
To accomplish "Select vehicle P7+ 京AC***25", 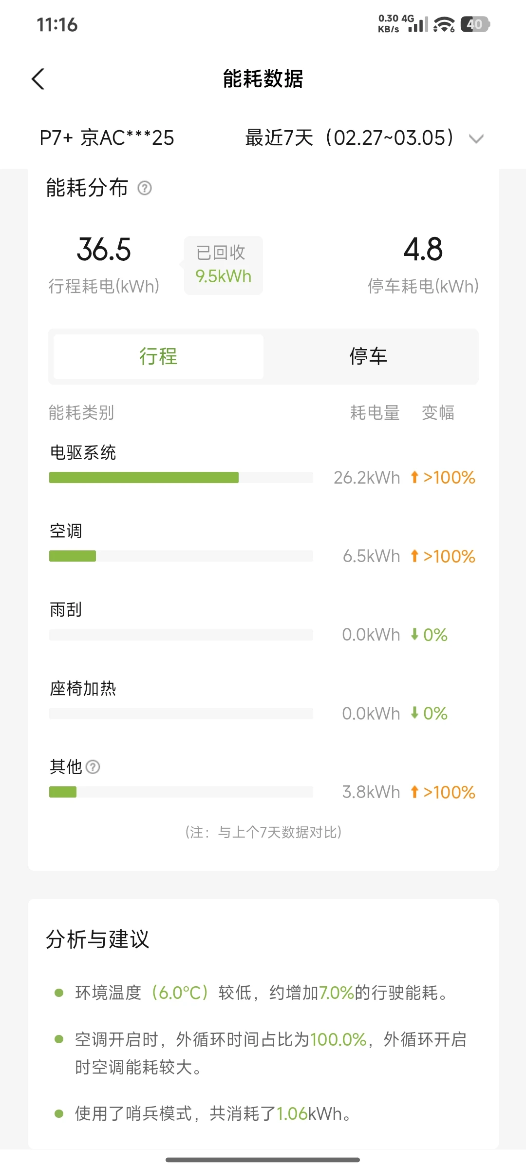I will [x=107, y=138].
